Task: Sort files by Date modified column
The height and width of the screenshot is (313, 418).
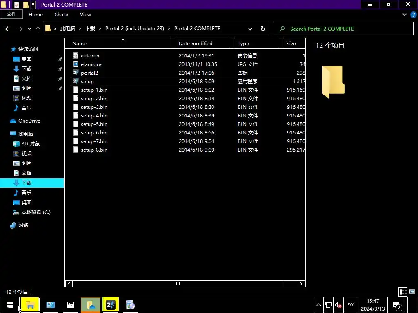Action: (x=202, y=43)
